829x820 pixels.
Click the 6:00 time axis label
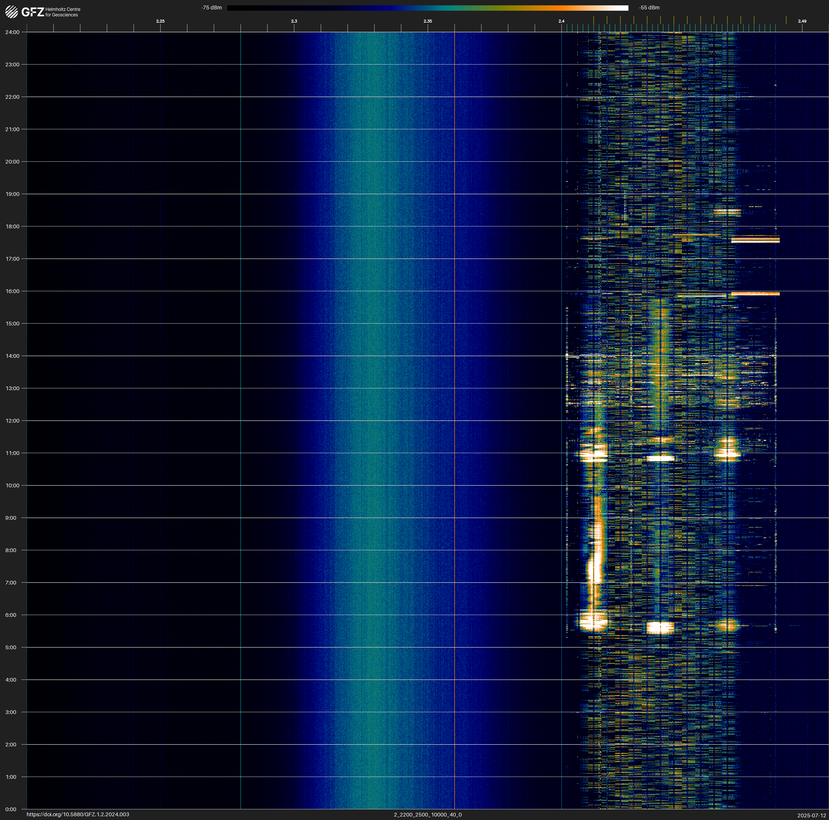11,615
